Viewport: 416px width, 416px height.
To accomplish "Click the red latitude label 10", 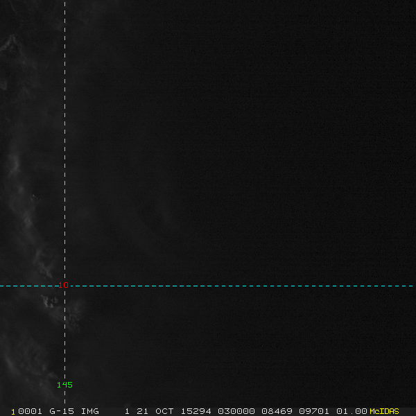I will [63, 285].
